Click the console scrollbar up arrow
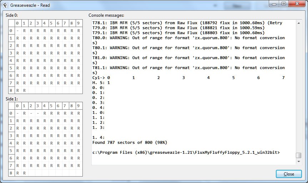Image resolution: width=308 pixels, height=183 pixels. pyautogui.click(x=299, y=22)
